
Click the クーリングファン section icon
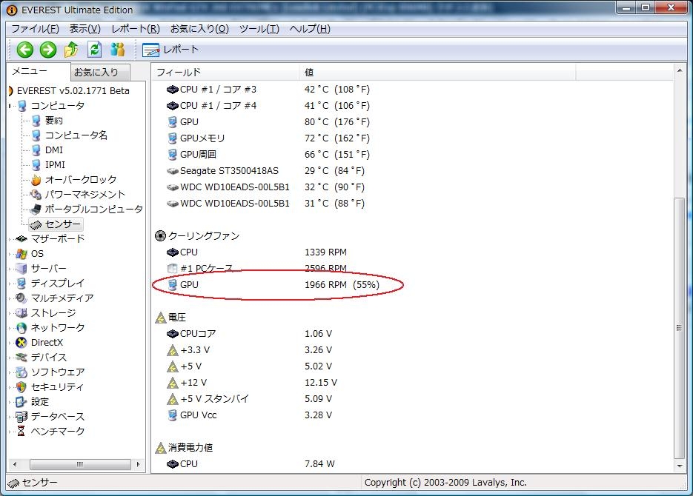coord(160,236)
